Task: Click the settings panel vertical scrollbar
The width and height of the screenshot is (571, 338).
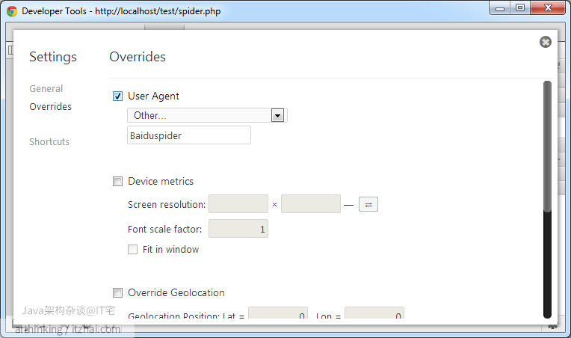Action: coord(547,150)
